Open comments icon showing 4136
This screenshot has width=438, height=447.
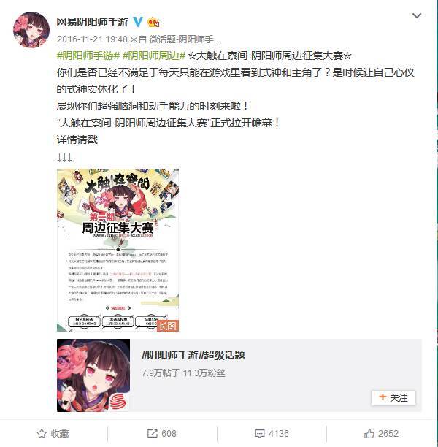coord(259,434)
